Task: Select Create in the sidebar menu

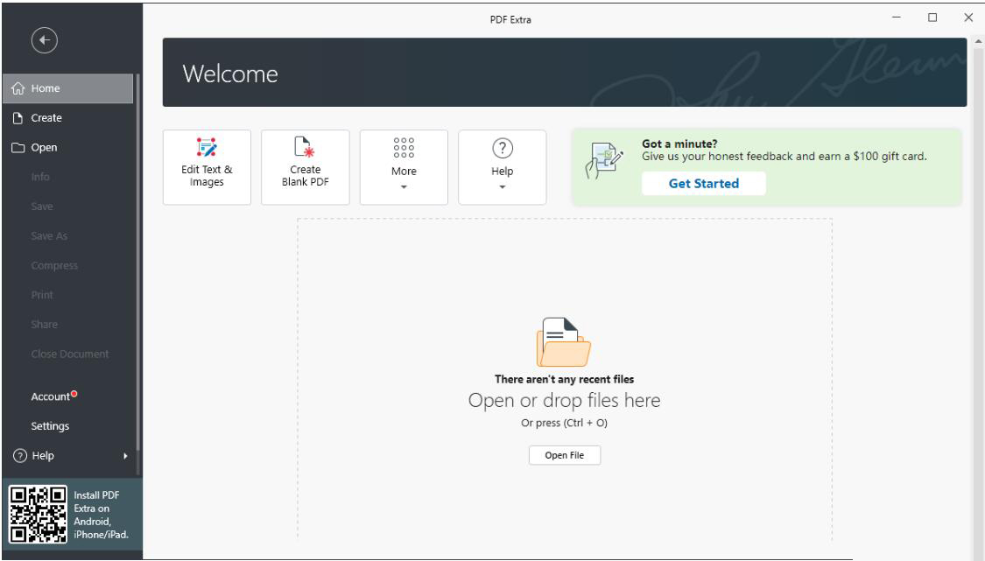Action: [x=67, y=118]
